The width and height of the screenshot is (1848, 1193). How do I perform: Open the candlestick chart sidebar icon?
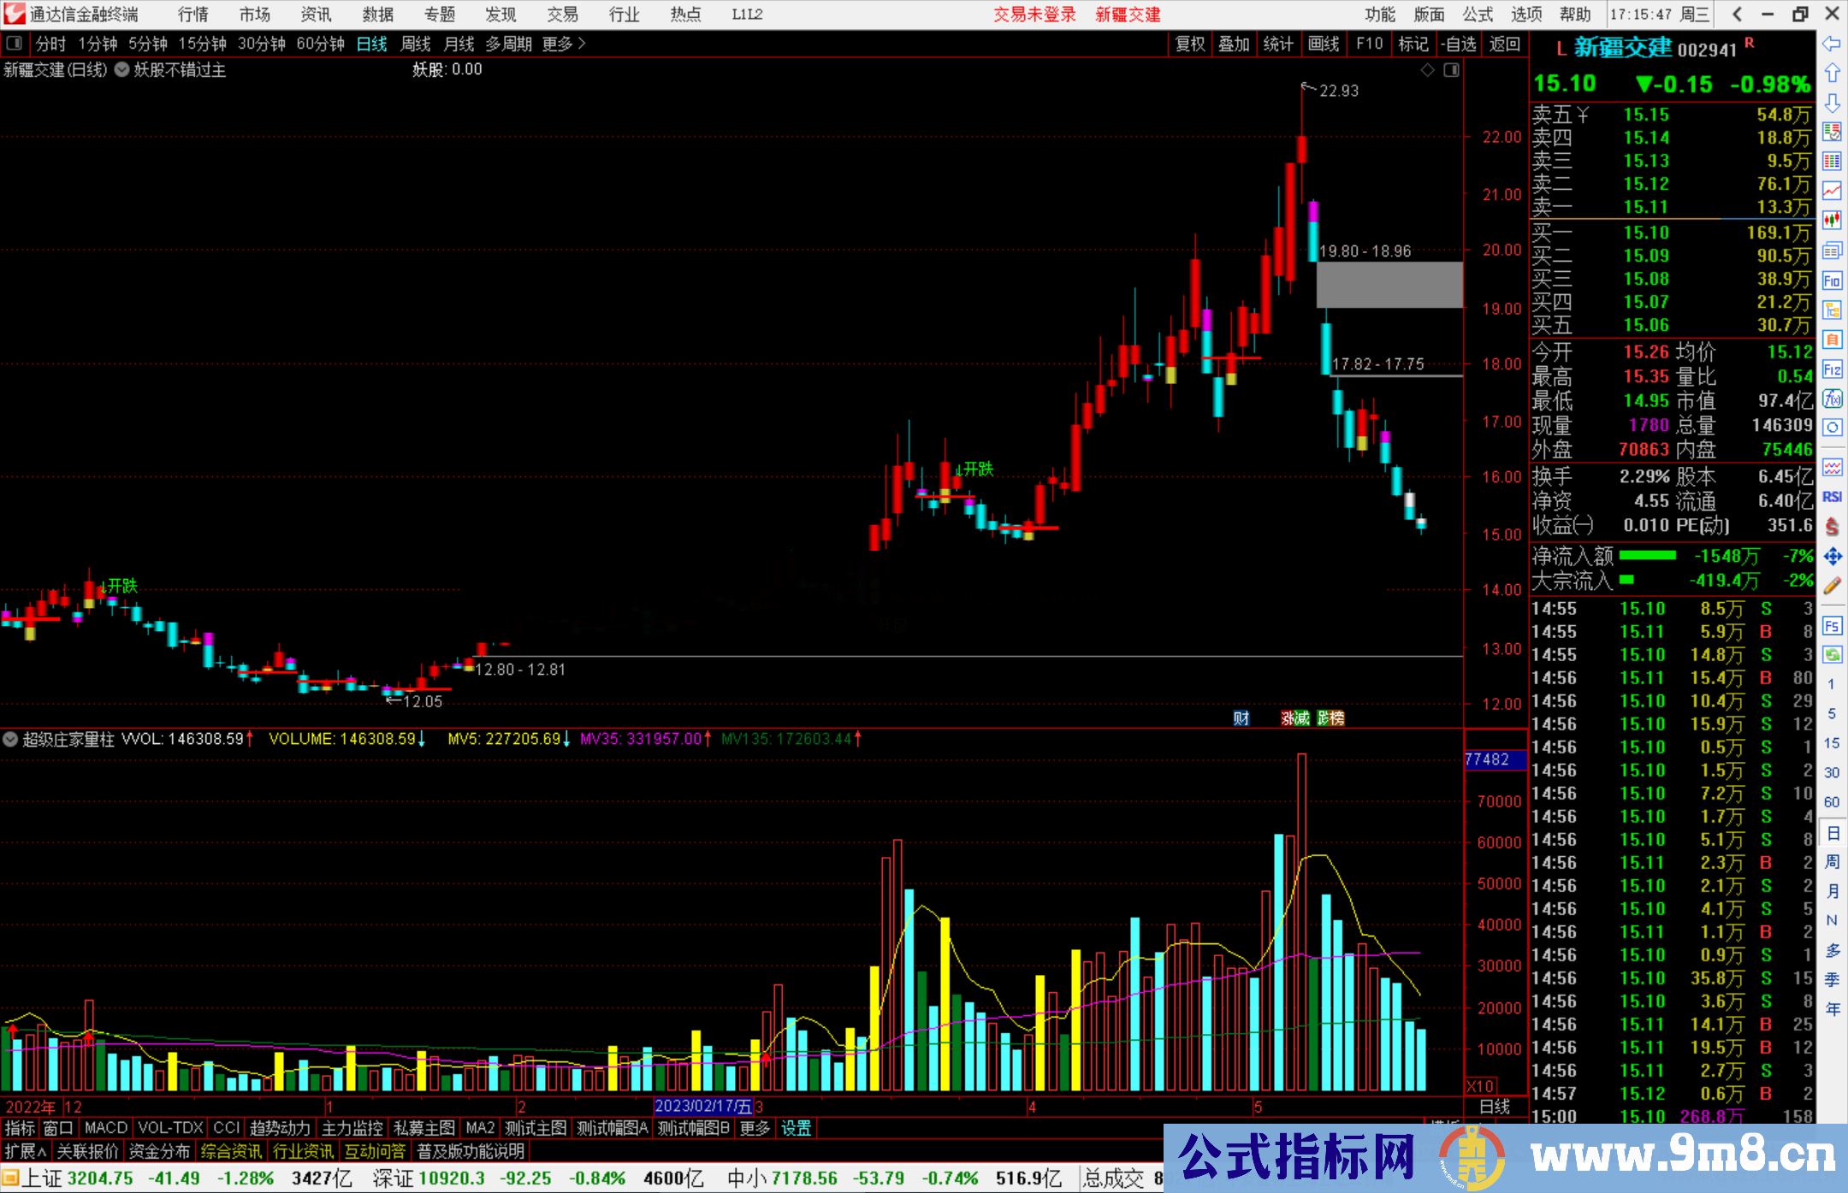[x=1832, y=220]
